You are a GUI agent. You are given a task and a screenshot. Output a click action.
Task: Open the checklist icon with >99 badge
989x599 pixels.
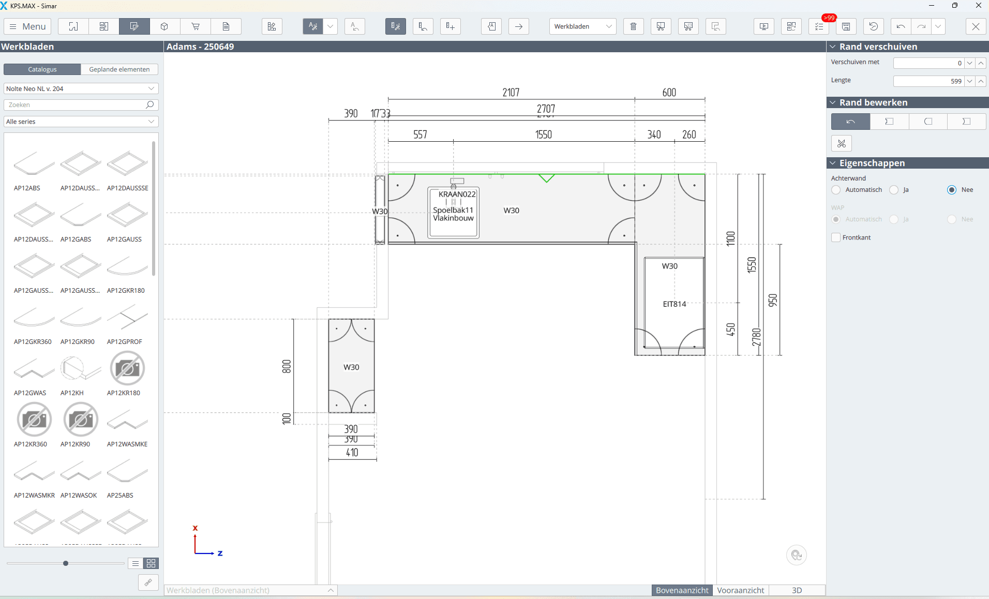coord(819,26)
